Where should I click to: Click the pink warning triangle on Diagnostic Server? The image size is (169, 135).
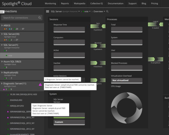[x=40, y=85]
